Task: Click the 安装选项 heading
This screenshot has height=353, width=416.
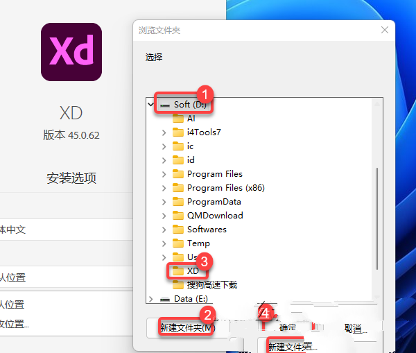Action: [x=71, y=178]
